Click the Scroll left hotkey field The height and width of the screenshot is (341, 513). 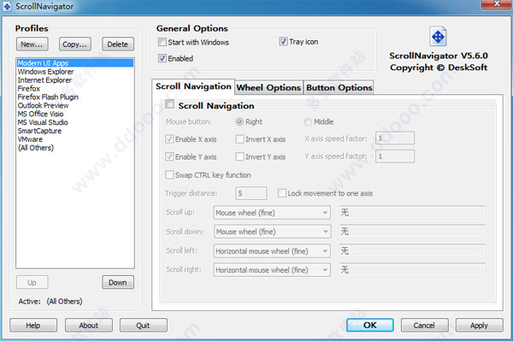pyautogui.click(x=412, y=251)
